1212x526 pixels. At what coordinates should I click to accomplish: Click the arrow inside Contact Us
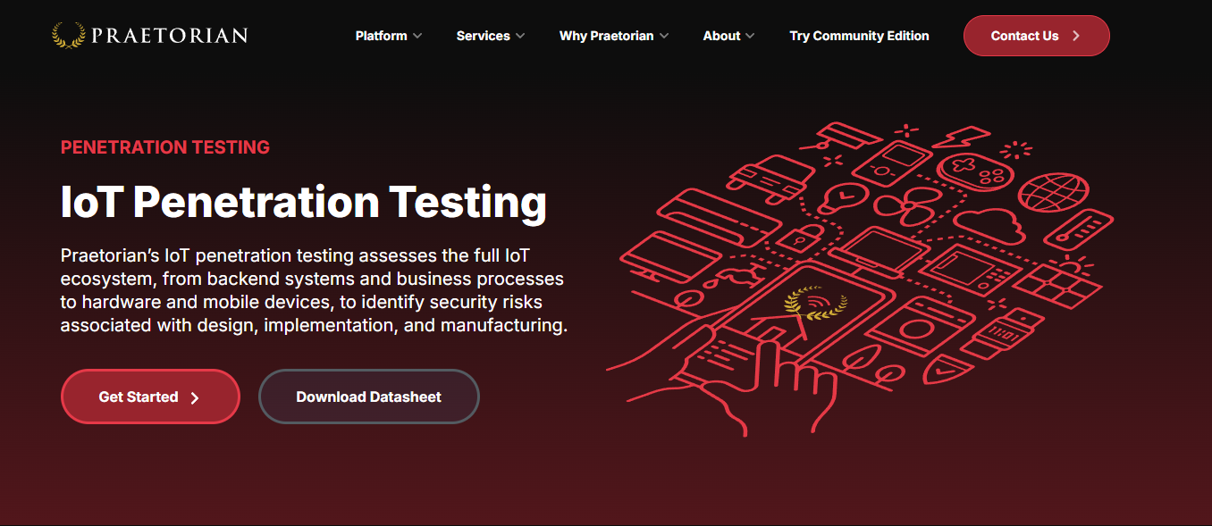(x=1076, y=36)
